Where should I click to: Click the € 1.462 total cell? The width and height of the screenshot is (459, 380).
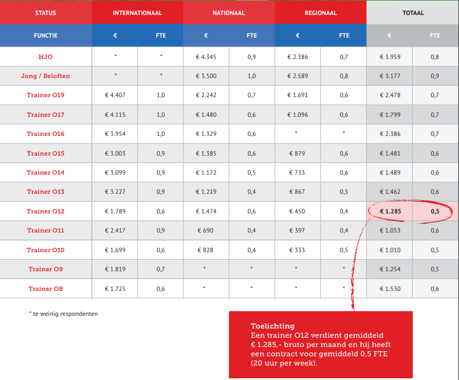pyautogui.click(x=390, y=191)
